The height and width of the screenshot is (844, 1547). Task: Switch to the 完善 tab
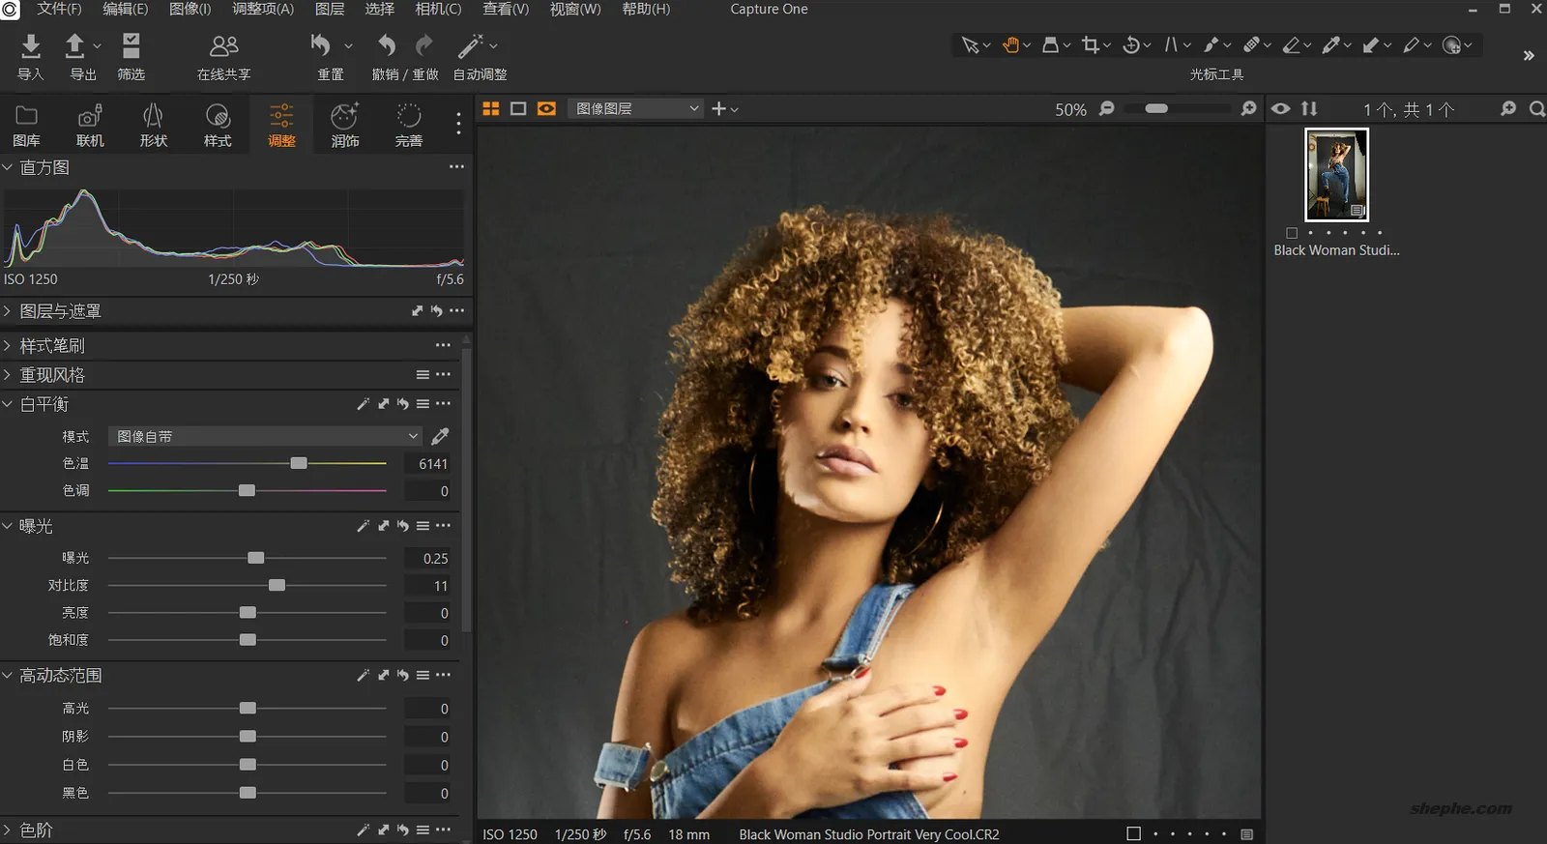409,126
